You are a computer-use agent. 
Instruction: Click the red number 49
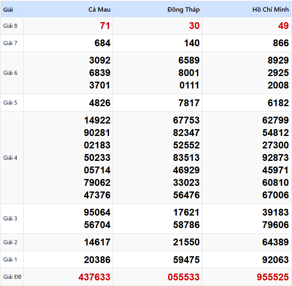pos(284,26)
